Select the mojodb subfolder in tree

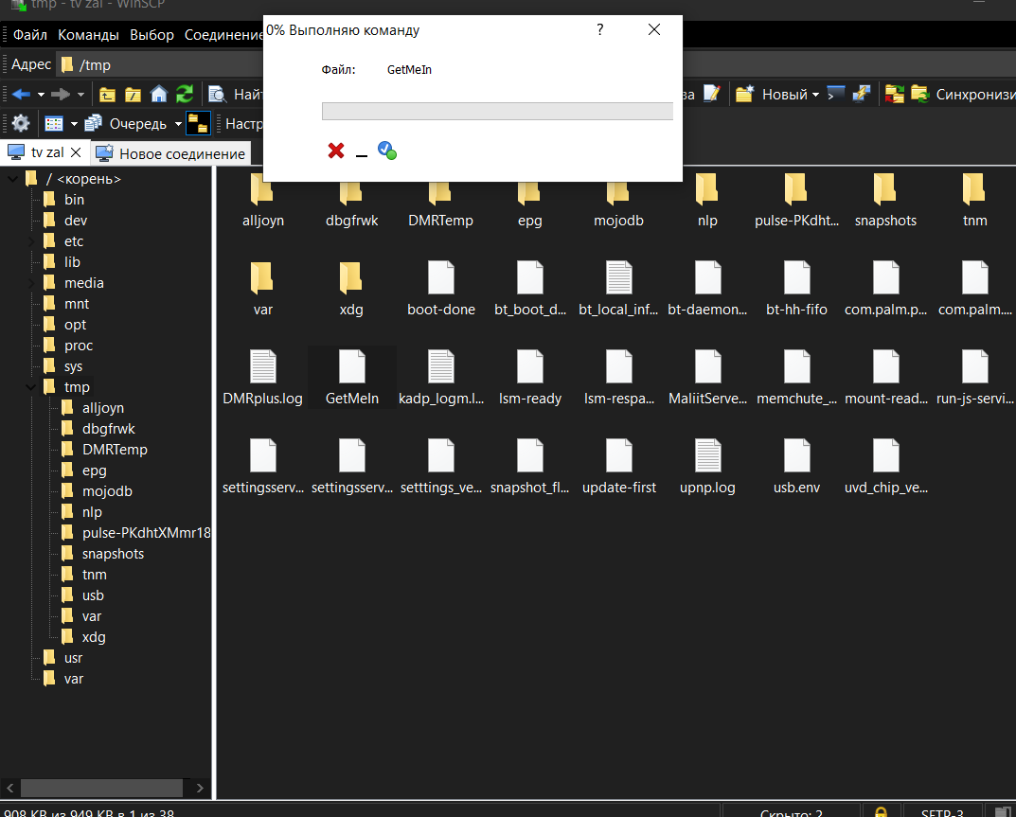[x=107, y=491]
